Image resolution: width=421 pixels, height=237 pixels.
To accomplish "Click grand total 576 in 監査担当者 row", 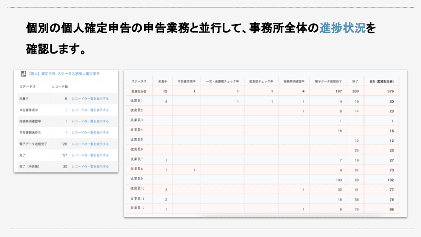I will pyautogui.click(x=390, y=91).
